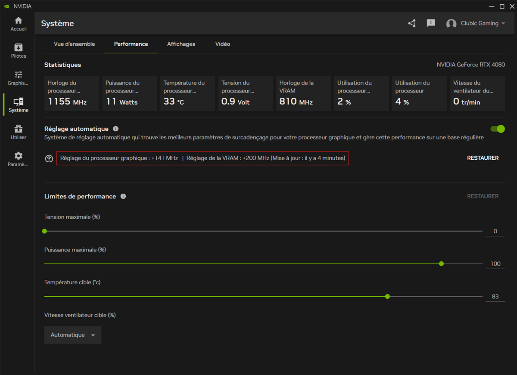Open the Paramètres gear section

[19, 159]
